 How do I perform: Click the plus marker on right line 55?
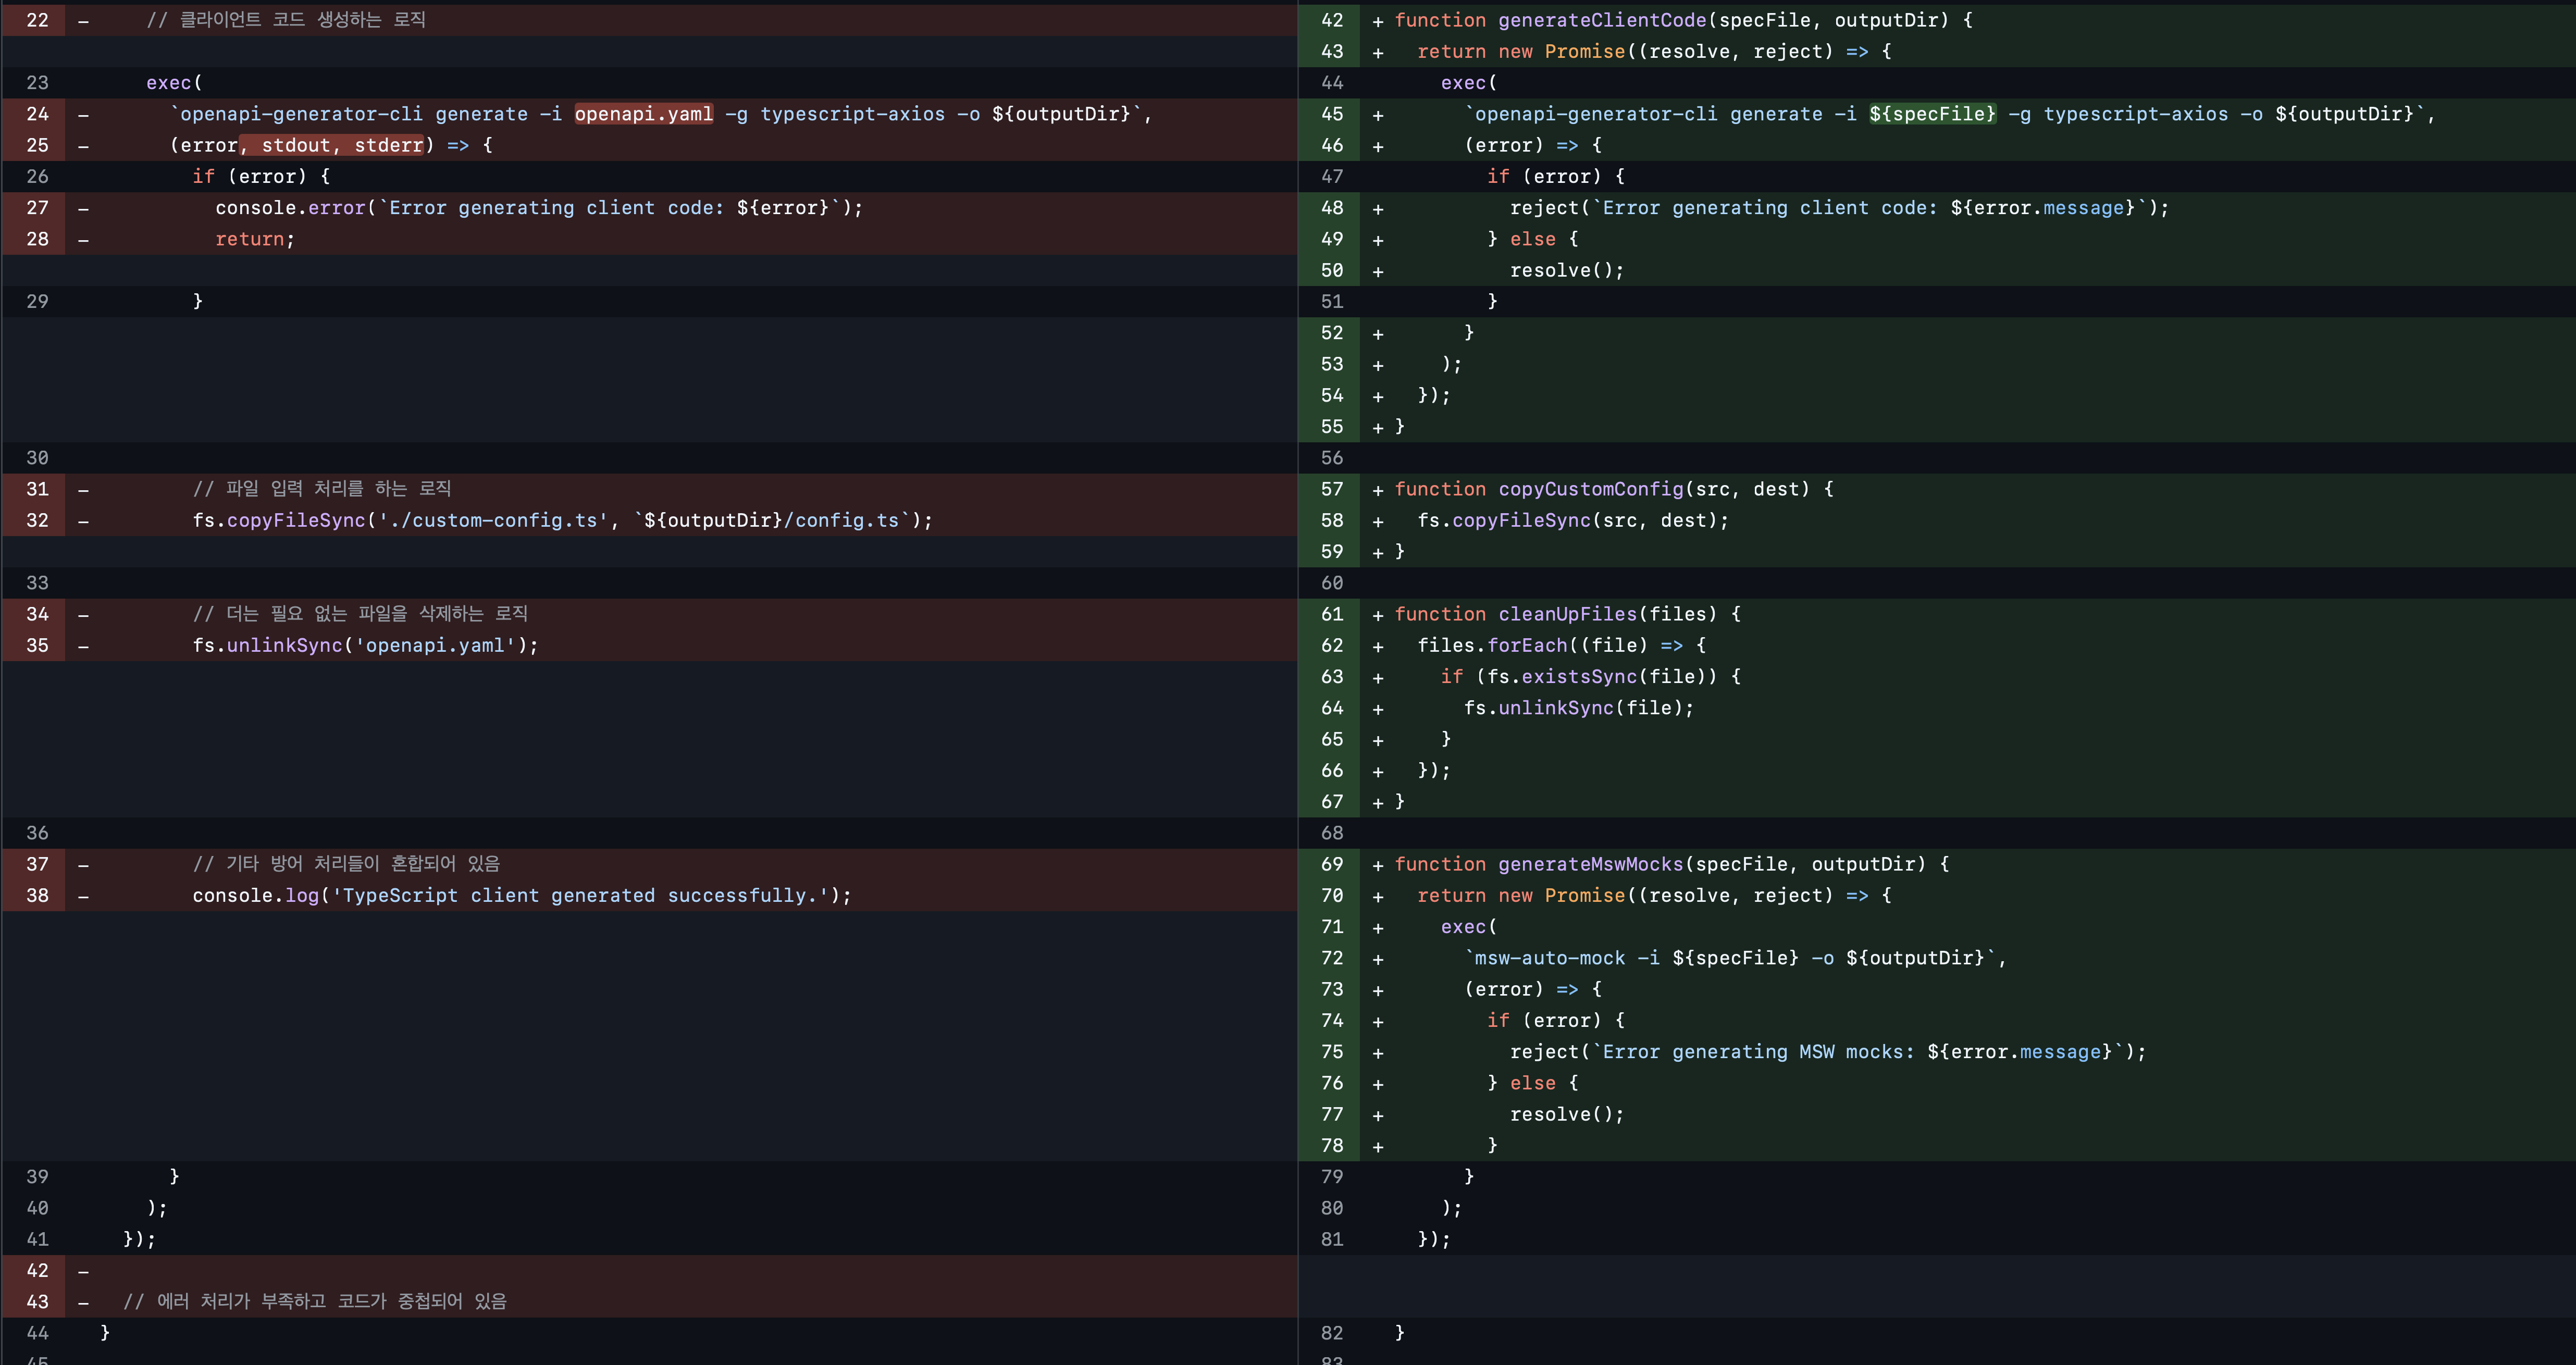click(x=1378, y=427)
